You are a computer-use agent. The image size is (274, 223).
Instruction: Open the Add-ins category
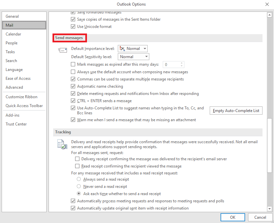(x=24, y=115)
